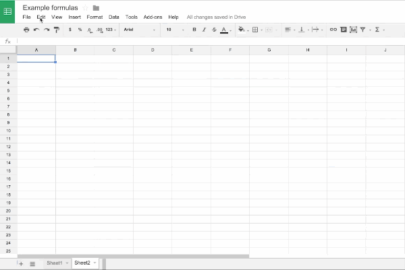This screenshot has height=270, width=405.
Task: Click the Add sheet plus button
Action: [x=20, y=263]
